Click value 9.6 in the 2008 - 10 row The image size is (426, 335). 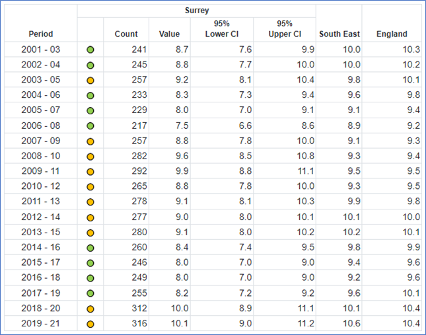point(182,156)
